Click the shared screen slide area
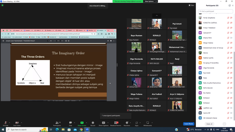 coord(58,73)
